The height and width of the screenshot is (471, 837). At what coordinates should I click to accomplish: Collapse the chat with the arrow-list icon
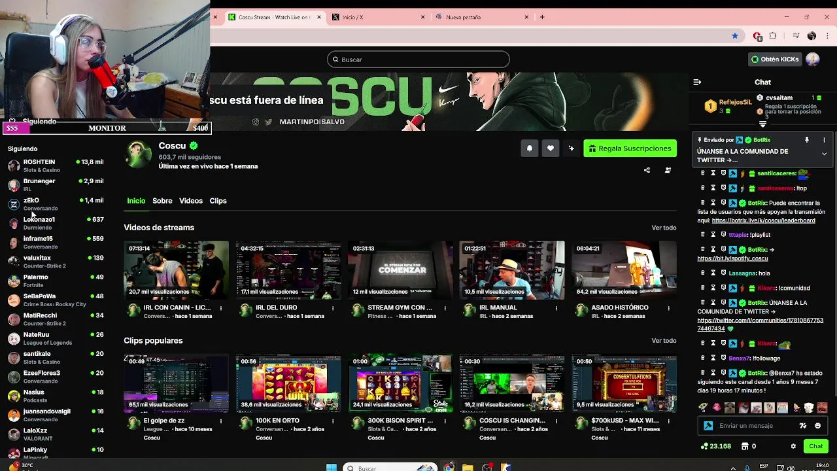coord(697,82)
